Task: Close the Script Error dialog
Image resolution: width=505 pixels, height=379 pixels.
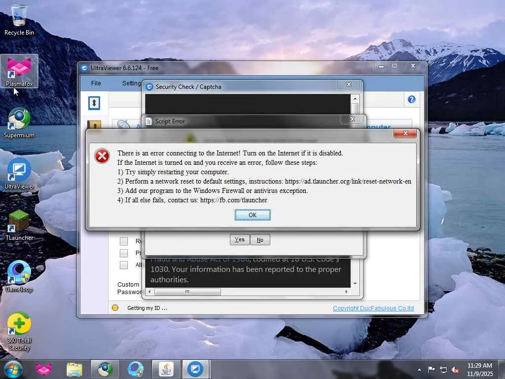Action: pyautogui.click(x=352, y=119)
